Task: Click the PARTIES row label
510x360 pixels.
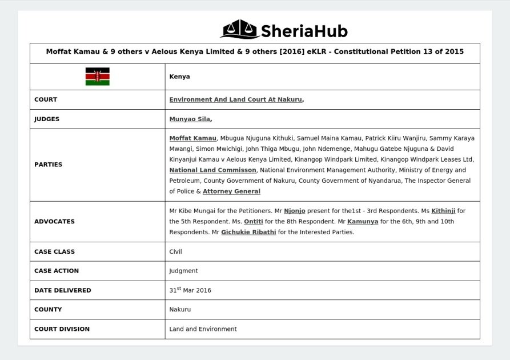Action: (48, 165)
